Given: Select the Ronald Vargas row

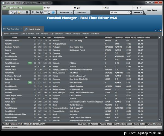Looking at the screenshot, I should pos(81,108).
